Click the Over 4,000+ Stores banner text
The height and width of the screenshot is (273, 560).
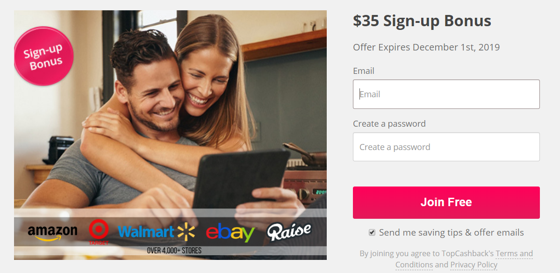tap(174, 251)
